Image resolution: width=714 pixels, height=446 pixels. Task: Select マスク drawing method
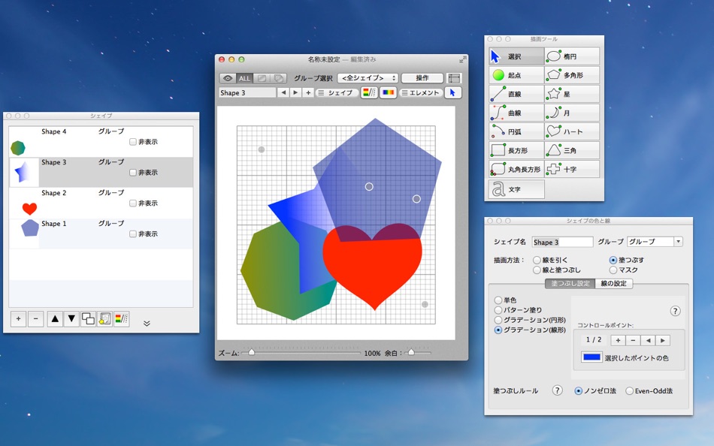point(613,270)
